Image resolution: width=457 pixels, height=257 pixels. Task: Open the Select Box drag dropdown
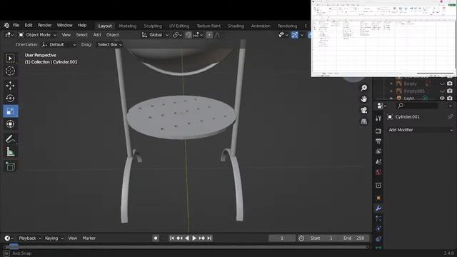coord(109,44)
